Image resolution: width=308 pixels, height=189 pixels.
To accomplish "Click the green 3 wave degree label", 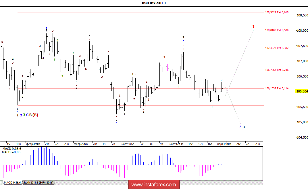I will click(x=24, y=115).
